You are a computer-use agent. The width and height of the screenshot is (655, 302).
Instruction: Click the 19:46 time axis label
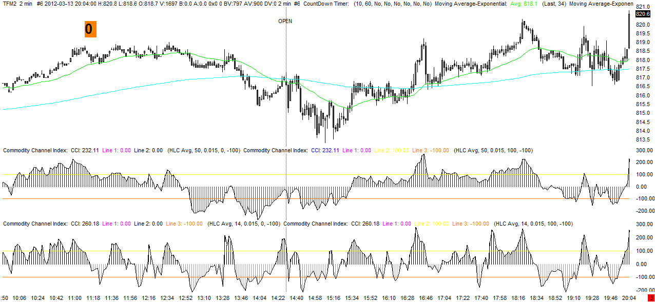[611, 298]
